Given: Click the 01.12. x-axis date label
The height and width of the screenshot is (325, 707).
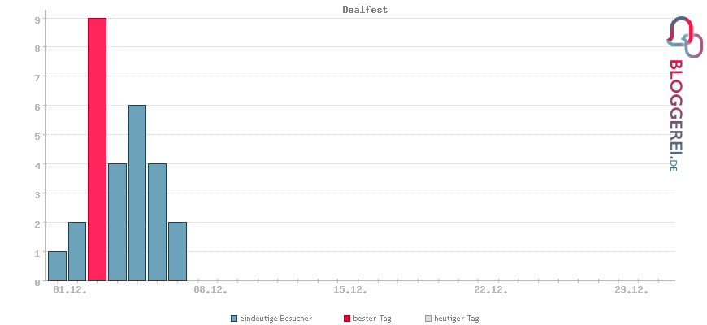Looking at the screenshot, I should click(x=68, y=289).
